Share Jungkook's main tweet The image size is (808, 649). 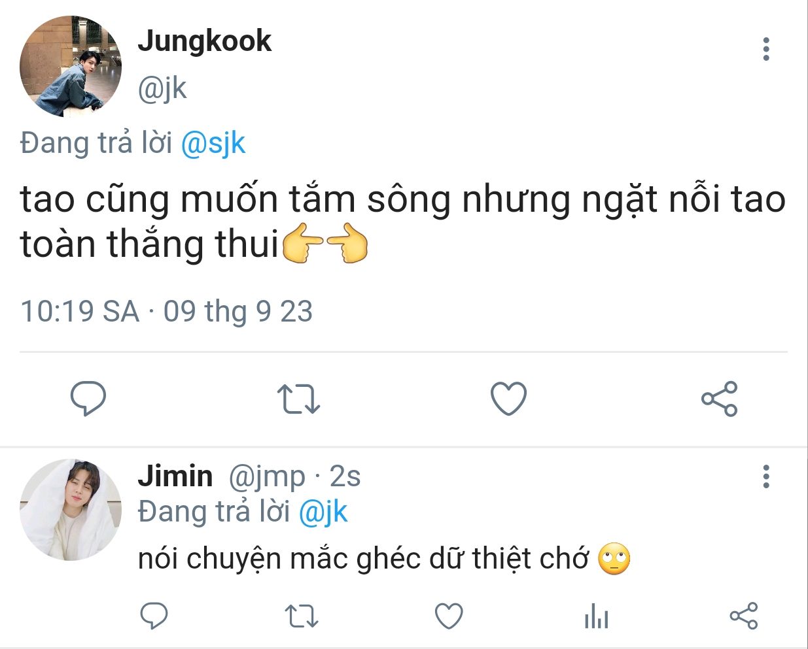click(x=719, y=399)
